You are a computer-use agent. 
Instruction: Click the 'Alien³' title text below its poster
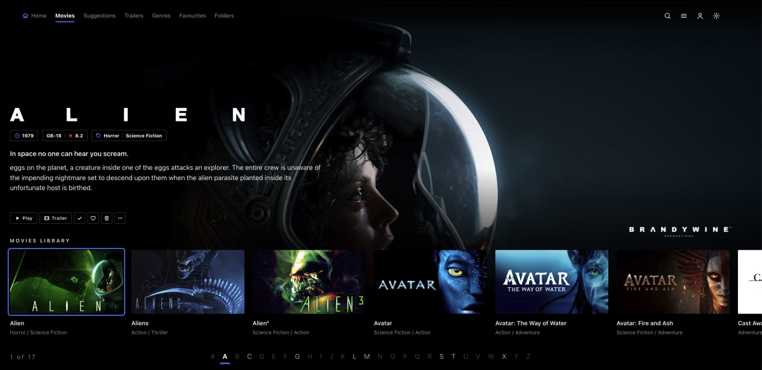(262, 323)
